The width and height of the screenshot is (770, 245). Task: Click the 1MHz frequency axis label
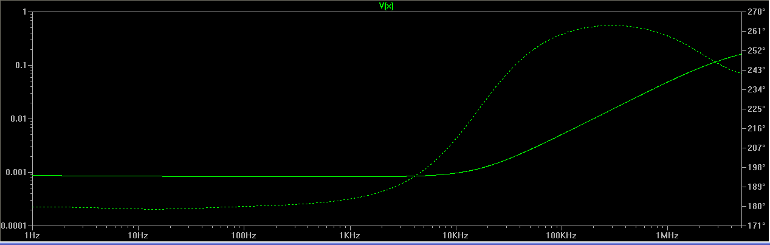(x=666, y=235)
